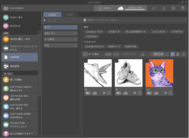
Task: Expand the お気に入り category row
Action: point(60,33)
